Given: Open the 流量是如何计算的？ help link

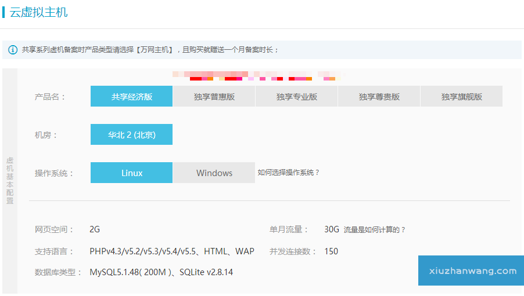Looking at the screenshot, I should 374,230.
